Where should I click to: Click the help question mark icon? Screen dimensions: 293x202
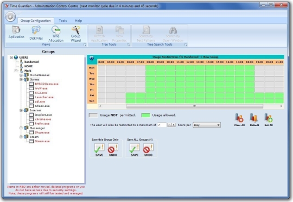[x=92, y=58]
